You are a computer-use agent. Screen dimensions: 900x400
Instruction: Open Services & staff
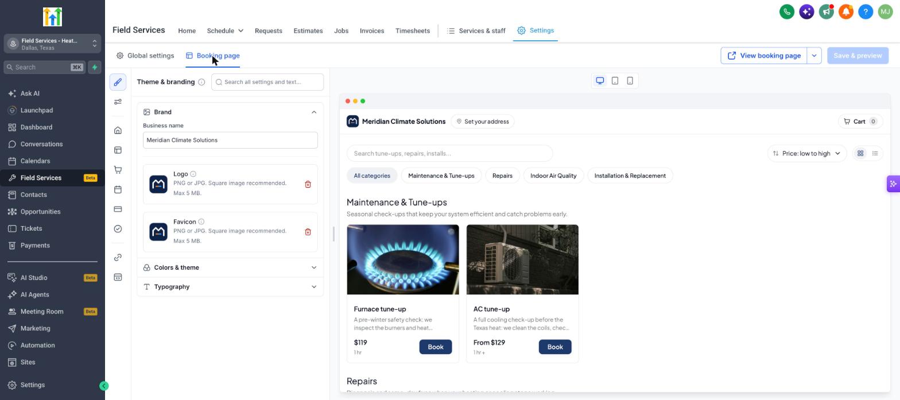[476, 30]
